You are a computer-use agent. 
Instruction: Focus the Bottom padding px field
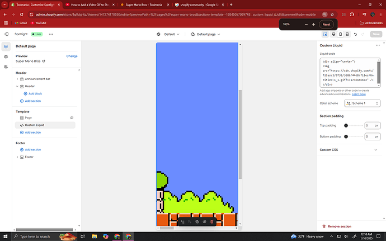click(372, 136)
